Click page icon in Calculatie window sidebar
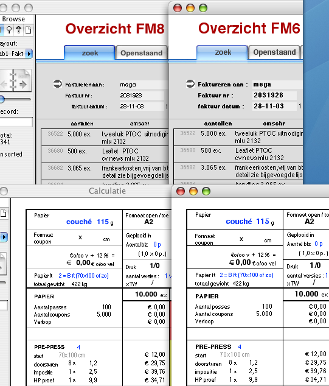The image size is (329, 386). [x=3, y=213]
